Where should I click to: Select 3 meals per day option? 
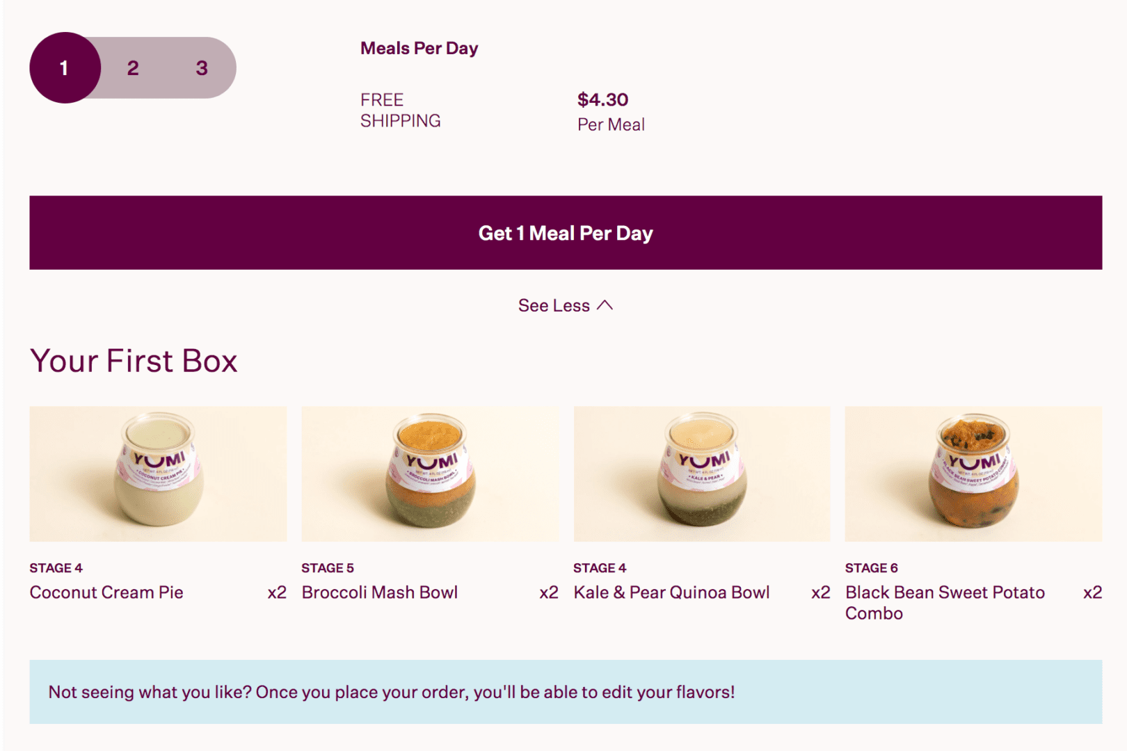pyautogui.click(x=201, y=68)
